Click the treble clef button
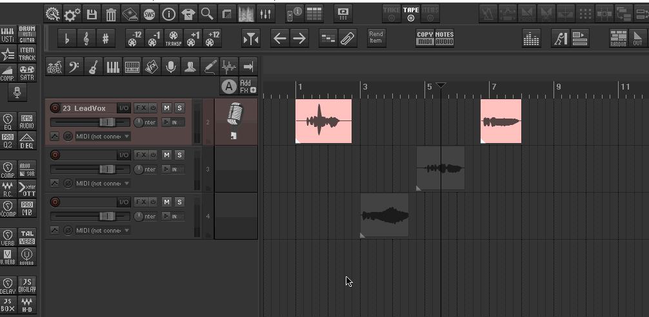The image size is (649, 317). click(x=86, y=39)
